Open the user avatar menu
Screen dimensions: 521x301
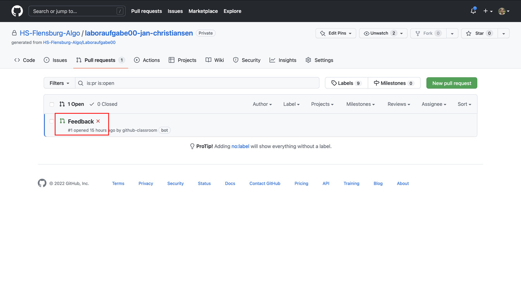tap(504, 11)
